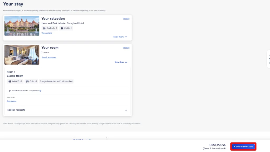Click the Your selection heading
The height and width of the screenshot is (152, 270).
point(53,19)
